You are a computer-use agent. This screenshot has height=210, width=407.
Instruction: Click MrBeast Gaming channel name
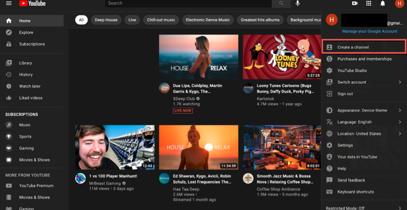[x=105, y=183]
